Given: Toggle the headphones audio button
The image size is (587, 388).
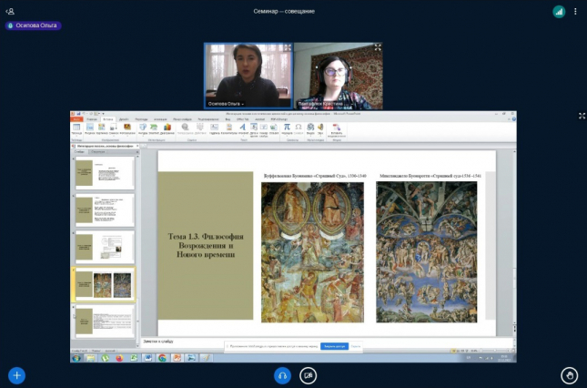Looking at the screenshot, I should point(282,374).
